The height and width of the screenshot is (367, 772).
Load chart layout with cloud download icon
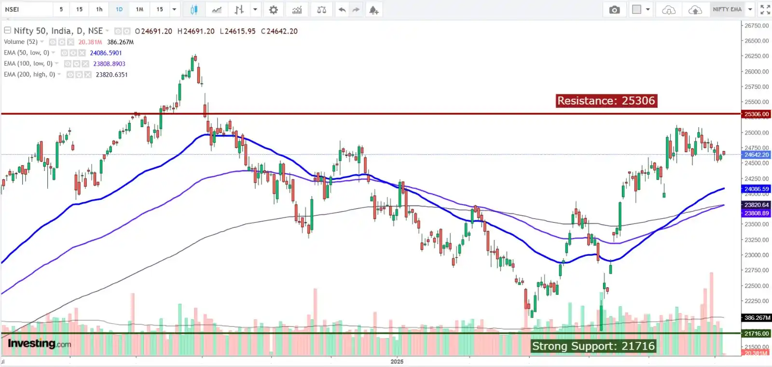(669, 10)
